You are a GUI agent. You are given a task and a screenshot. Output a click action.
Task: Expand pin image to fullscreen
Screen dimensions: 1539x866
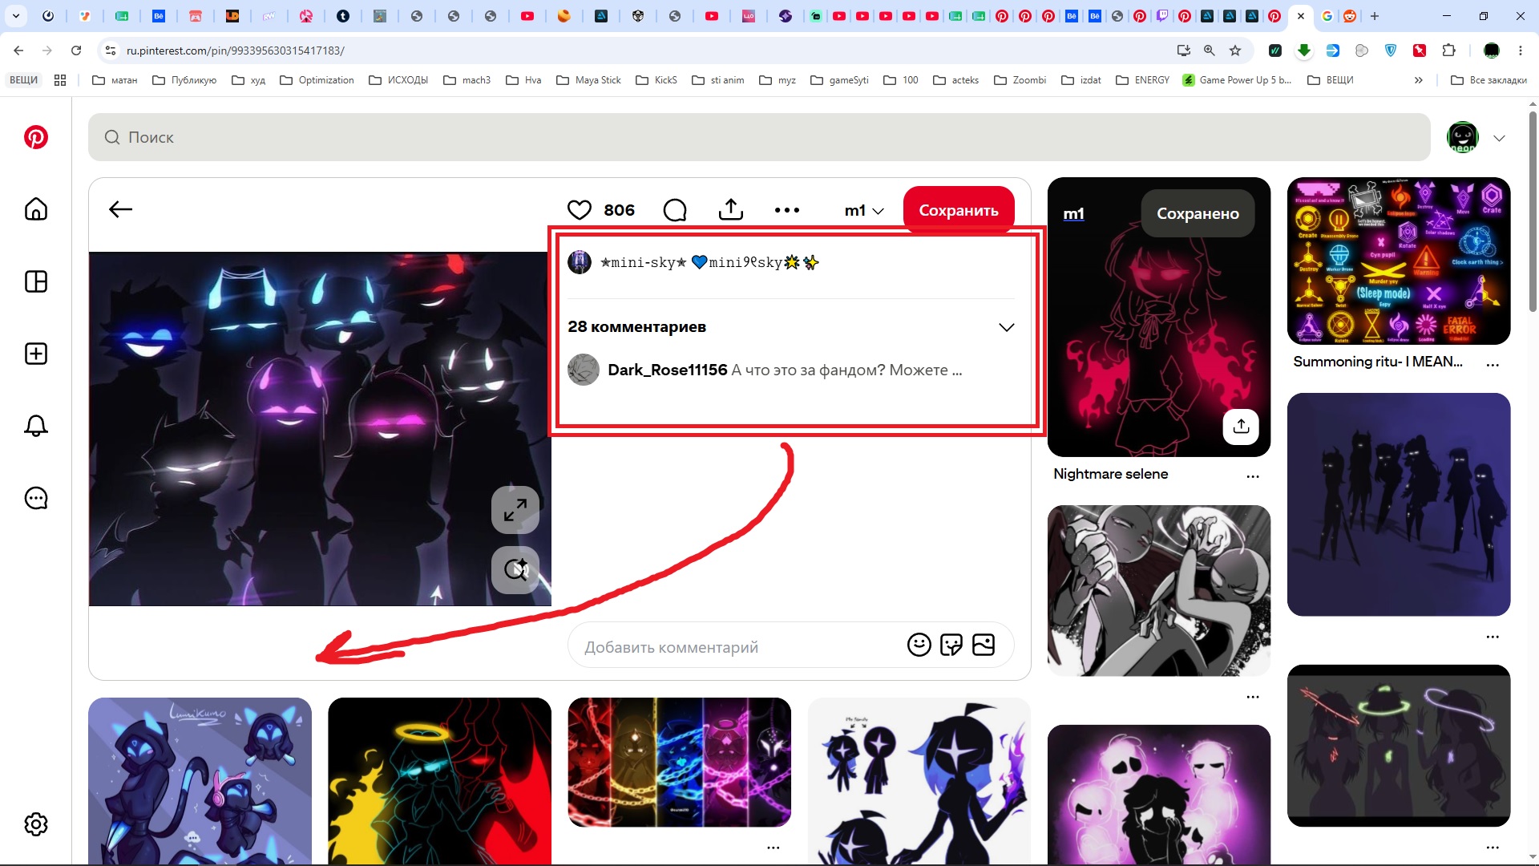point(515,510)
